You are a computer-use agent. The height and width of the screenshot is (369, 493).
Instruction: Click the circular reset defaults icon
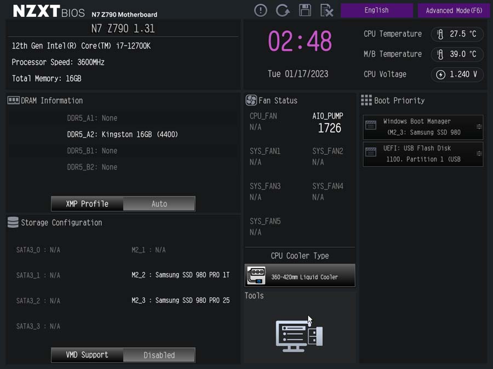click(x=283, y=10)
